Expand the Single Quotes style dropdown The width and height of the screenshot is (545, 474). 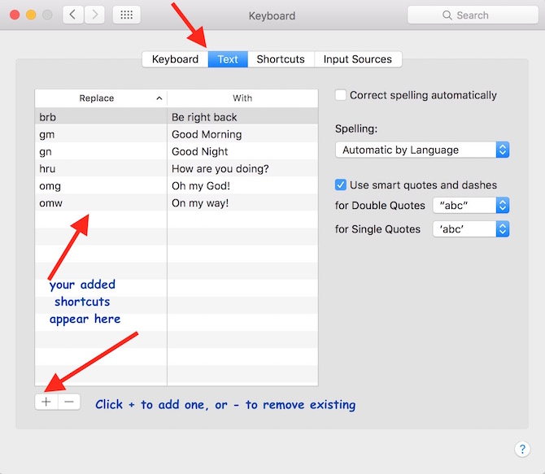471,229
